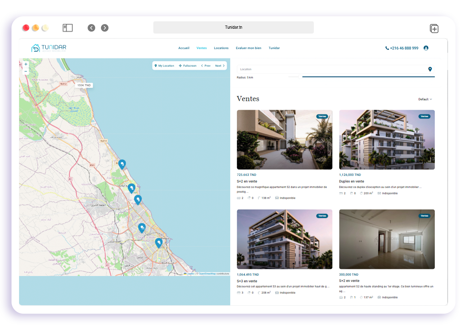Switch map to Fullscreen
Viewport: 467px width, 330px height.
188,66
